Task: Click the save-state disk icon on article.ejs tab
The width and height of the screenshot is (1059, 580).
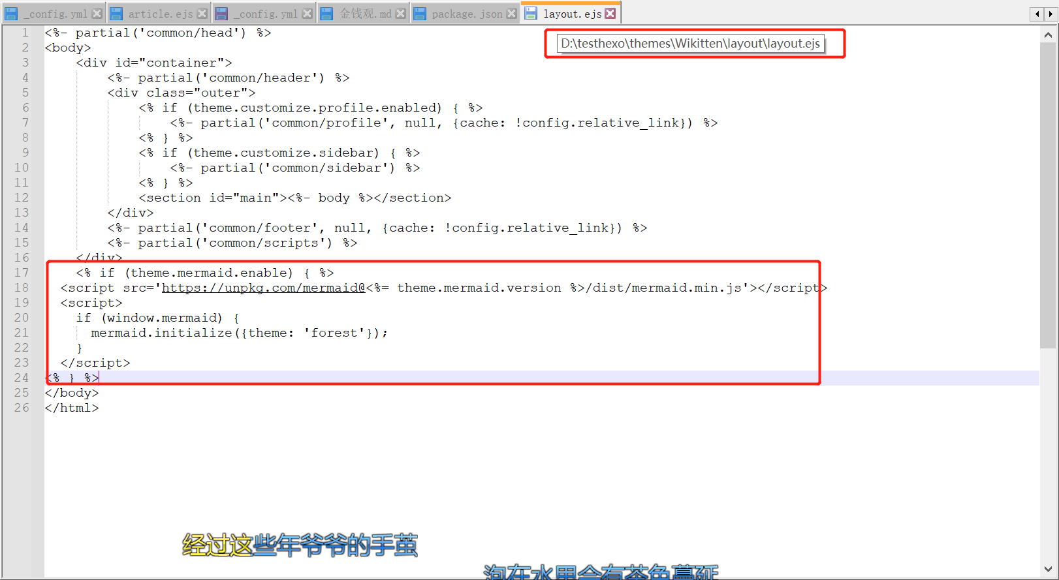Action: [x=116, y=14]
